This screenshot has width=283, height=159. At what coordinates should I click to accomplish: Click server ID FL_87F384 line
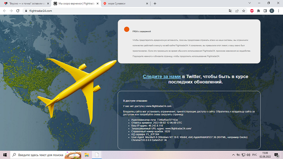(145, 134)
